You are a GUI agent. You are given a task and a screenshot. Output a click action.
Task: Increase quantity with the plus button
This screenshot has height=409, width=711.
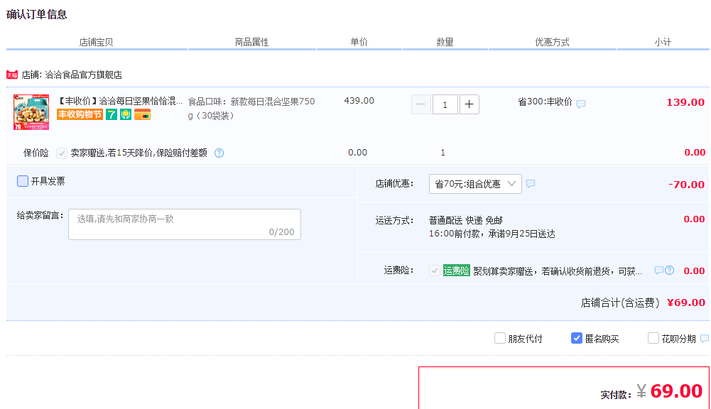pyautogui.click(x=470, y=105)
